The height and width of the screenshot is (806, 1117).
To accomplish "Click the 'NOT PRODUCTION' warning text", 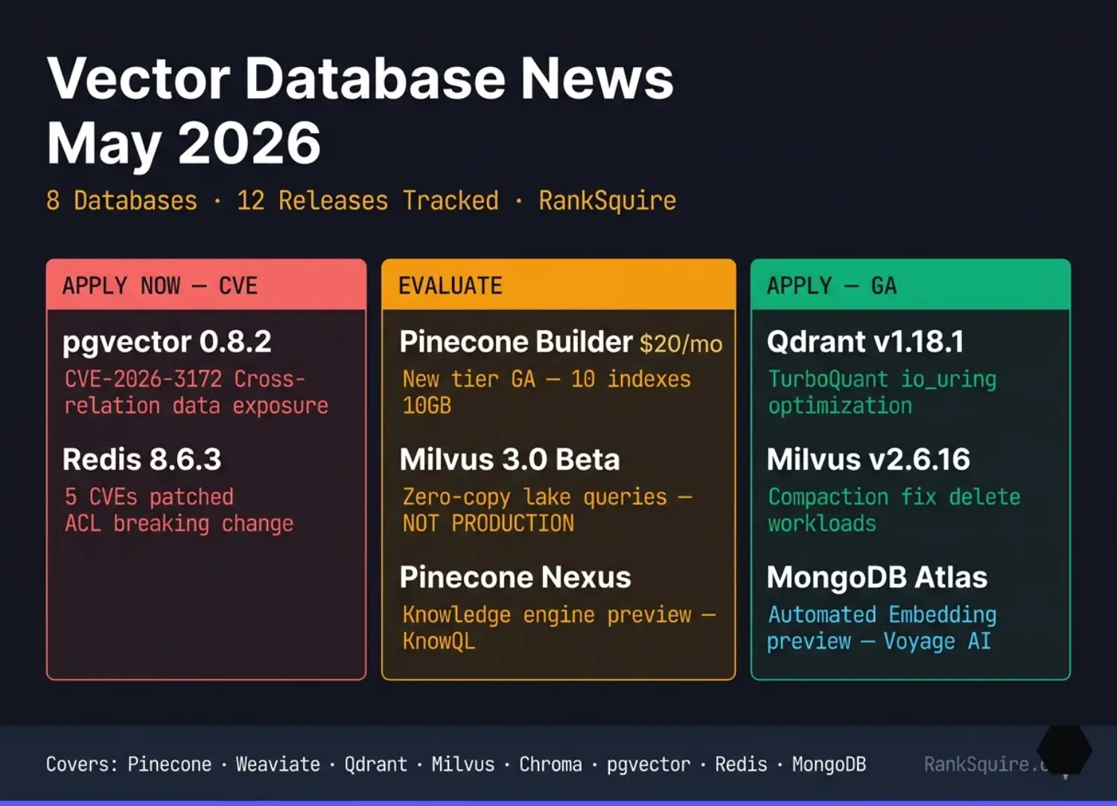I will coord(489,523).
